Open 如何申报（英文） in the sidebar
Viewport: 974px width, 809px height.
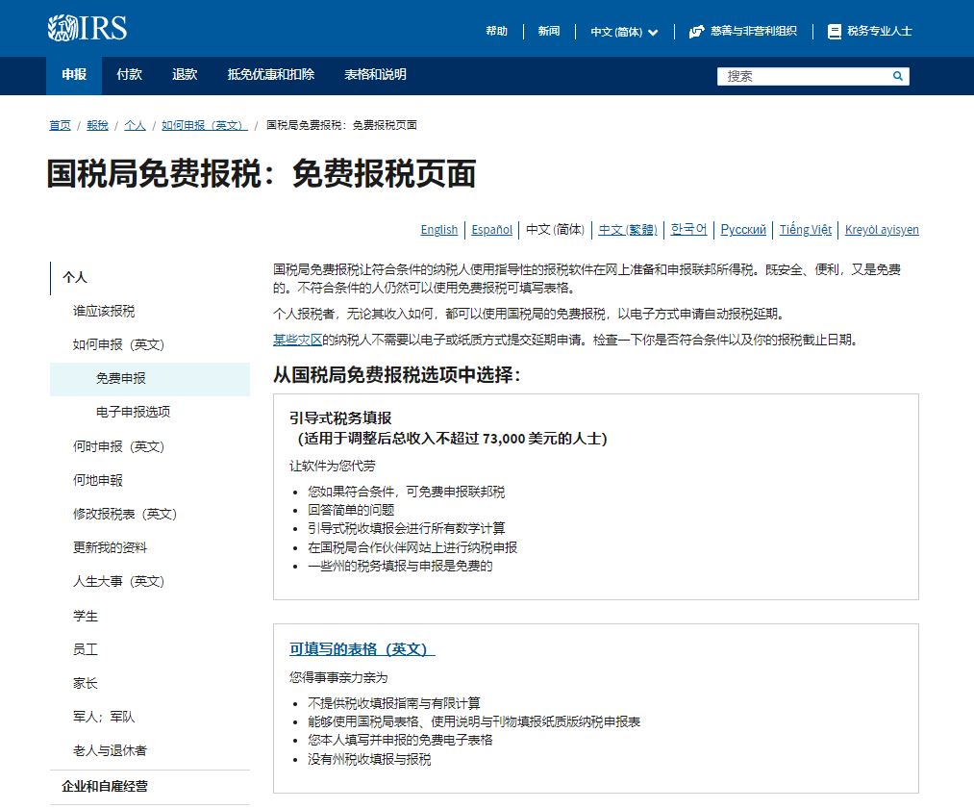click(x=118, y=344)
